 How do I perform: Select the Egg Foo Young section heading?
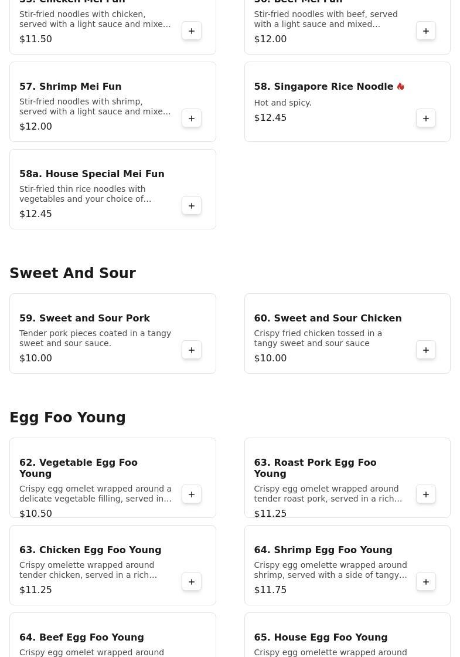coord(67,418)
